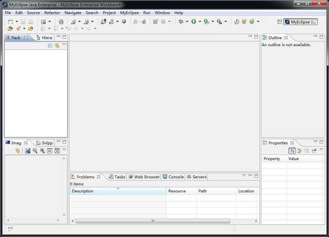The width and height of the screenshot is (329, 237).
Task: Click the Property column header
Action: (x=274, y=159)
